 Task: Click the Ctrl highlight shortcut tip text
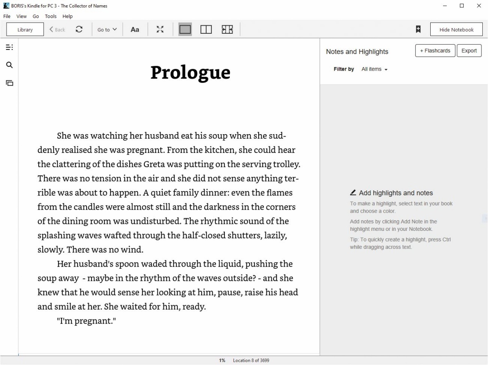click(x=401, y=243)
